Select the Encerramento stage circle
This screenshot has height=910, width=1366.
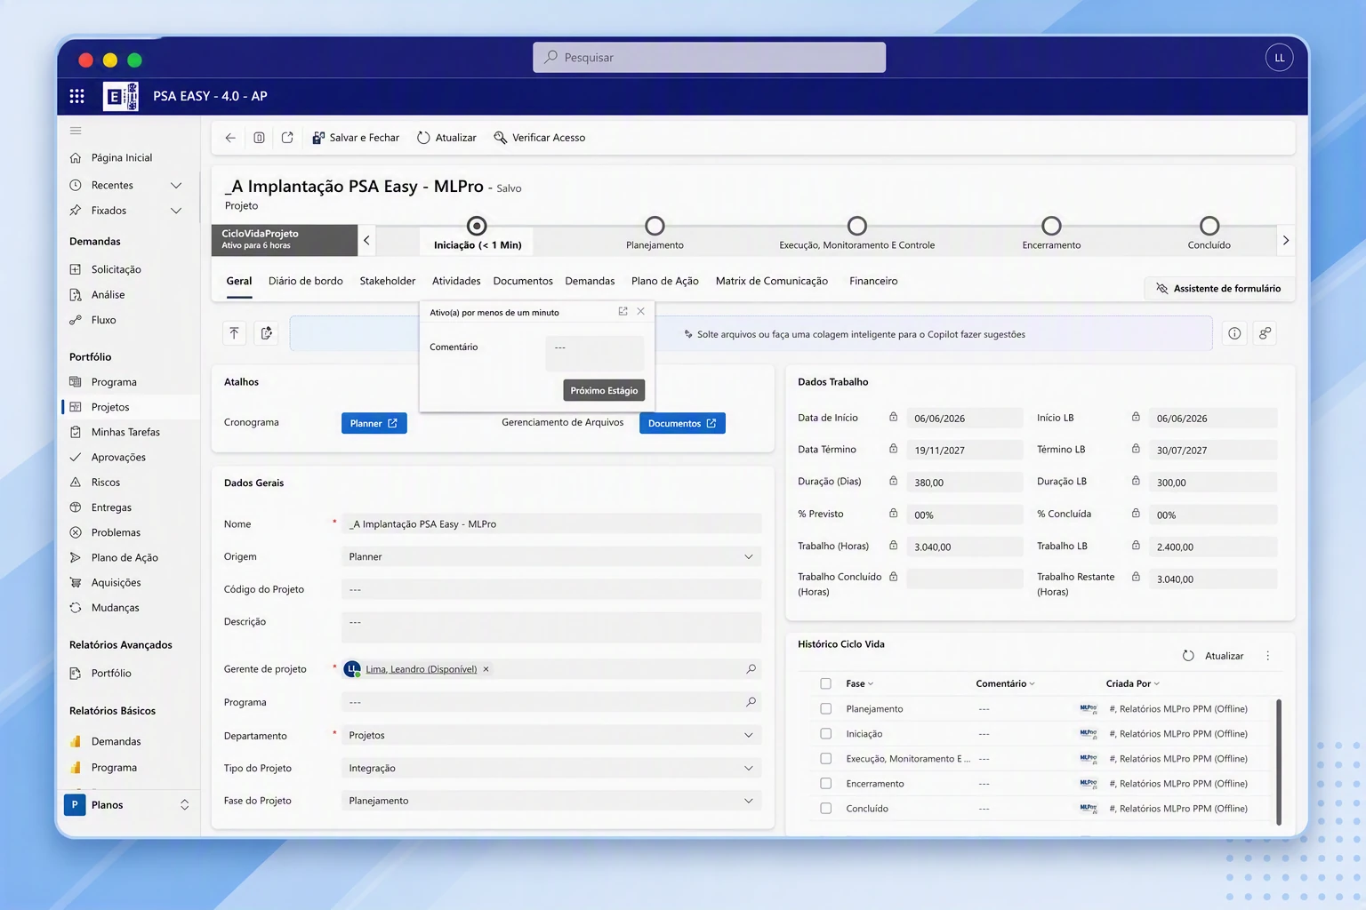tap(1051, 226)
